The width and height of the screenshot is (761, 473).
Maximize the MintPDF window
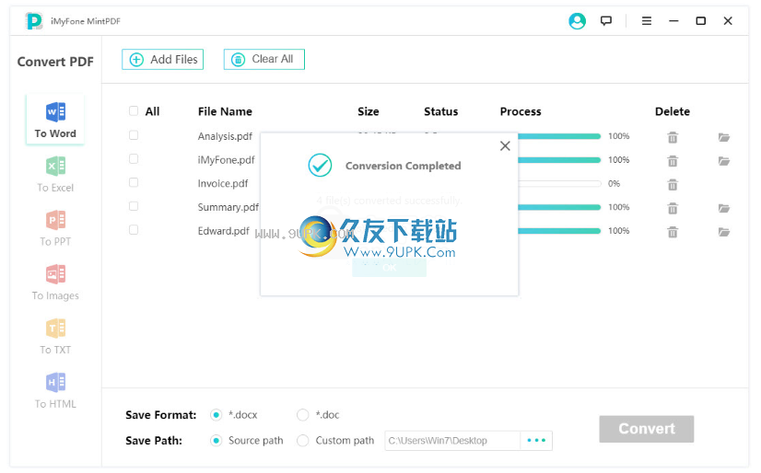pyautogui.click(x=701, y=21)
